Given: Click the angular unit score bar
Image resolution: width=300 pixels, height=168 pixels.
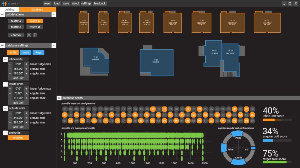Looking at the screenshot, I should click(277, 141).
